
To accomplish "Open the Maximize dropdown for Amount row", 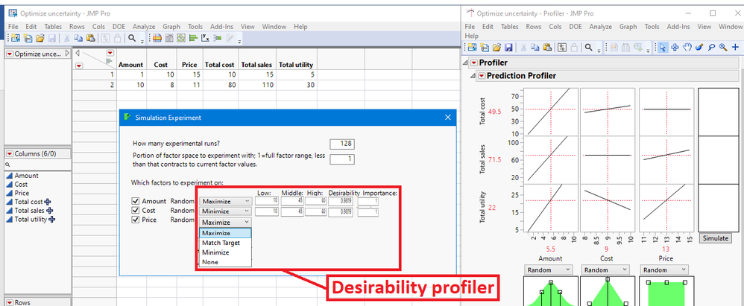I will point(225,201).
